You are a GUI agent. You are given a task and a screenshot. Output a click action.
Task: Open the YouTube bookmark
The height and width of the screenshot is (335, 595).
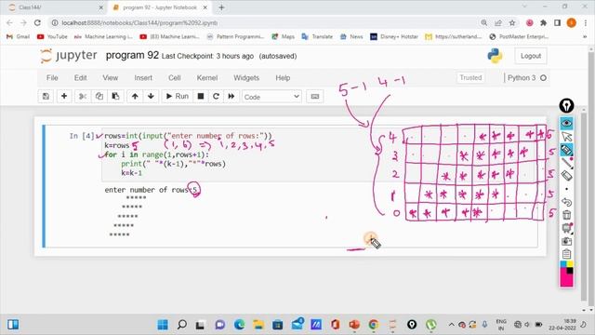tap(52, 36)
